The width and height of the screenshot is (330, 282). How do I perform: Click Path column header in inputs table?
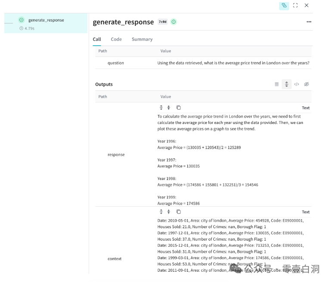[x=103, y=51]
